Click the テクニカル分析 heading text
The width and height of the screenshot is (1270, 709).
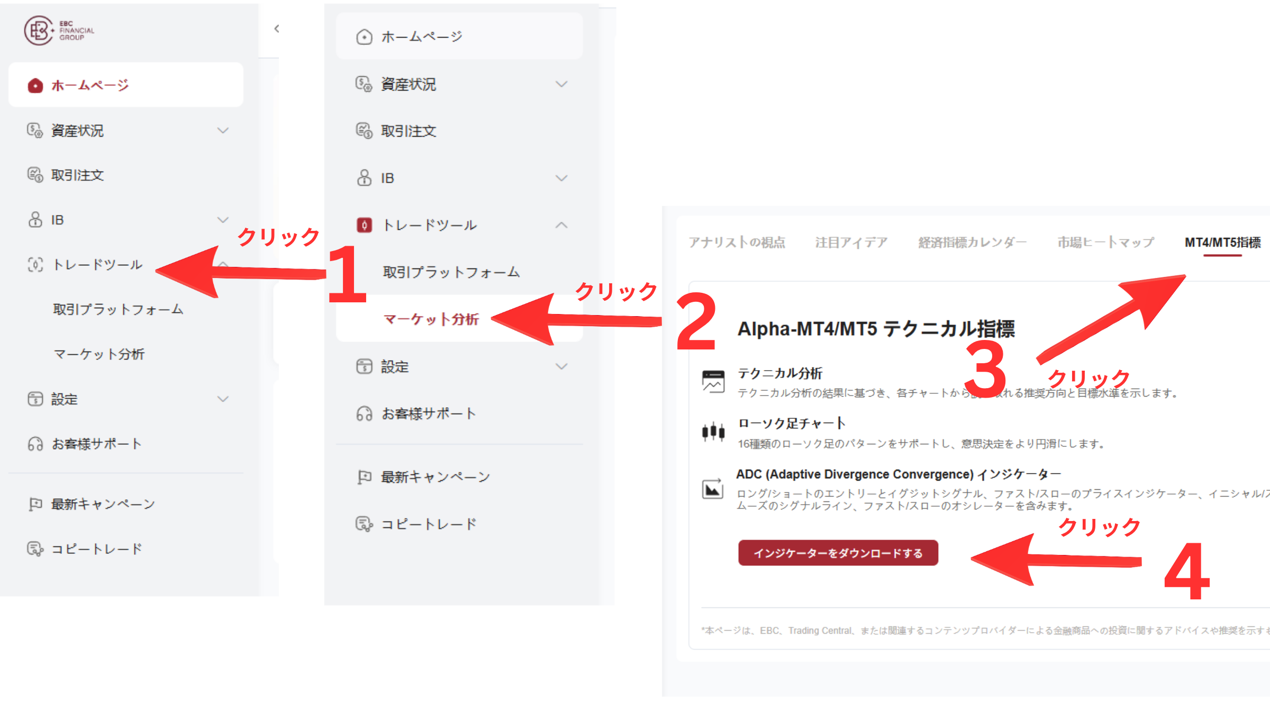pyautogui.click(x=780, y=373)
